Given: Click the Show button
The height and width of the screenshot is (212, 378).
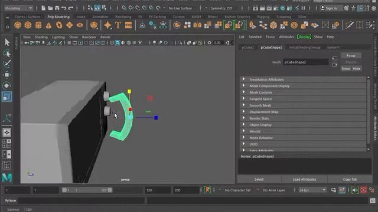Looking at the screenshot, I should point(346,68).
